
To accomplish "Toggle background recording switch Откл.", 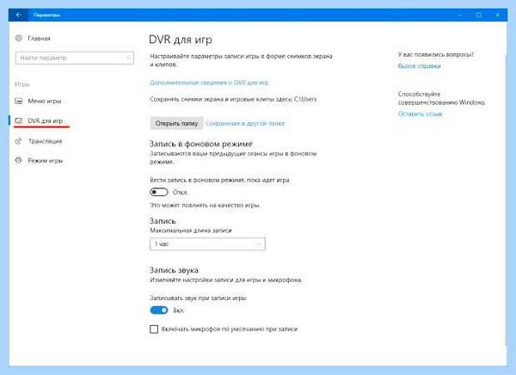I will pyautogui.click(x=159, y=192).
